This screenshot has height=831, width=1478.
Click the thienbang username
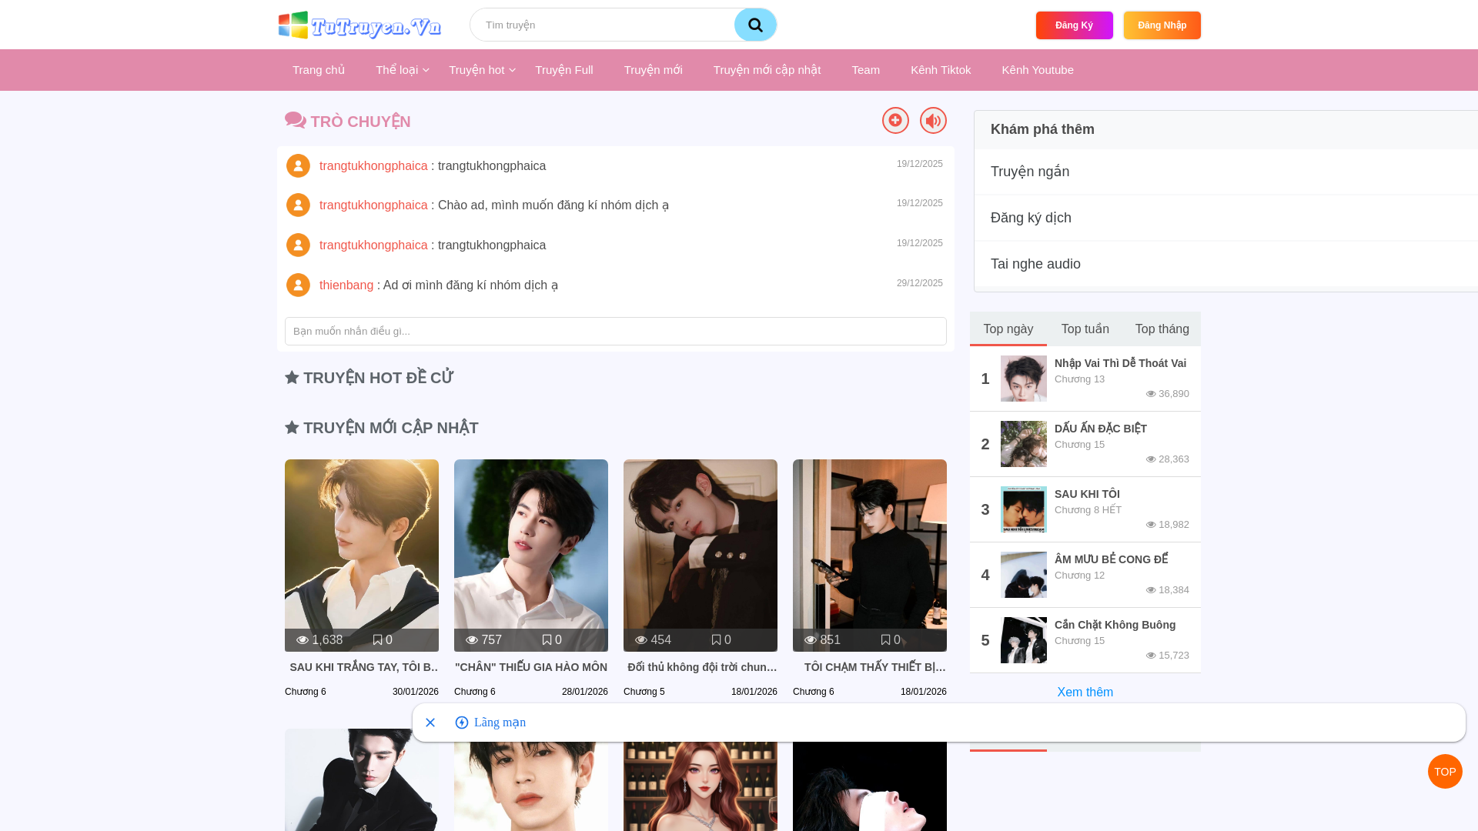346,285
